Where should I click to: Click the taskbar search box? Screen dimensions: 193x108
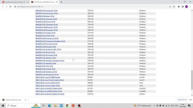(23, 106)
